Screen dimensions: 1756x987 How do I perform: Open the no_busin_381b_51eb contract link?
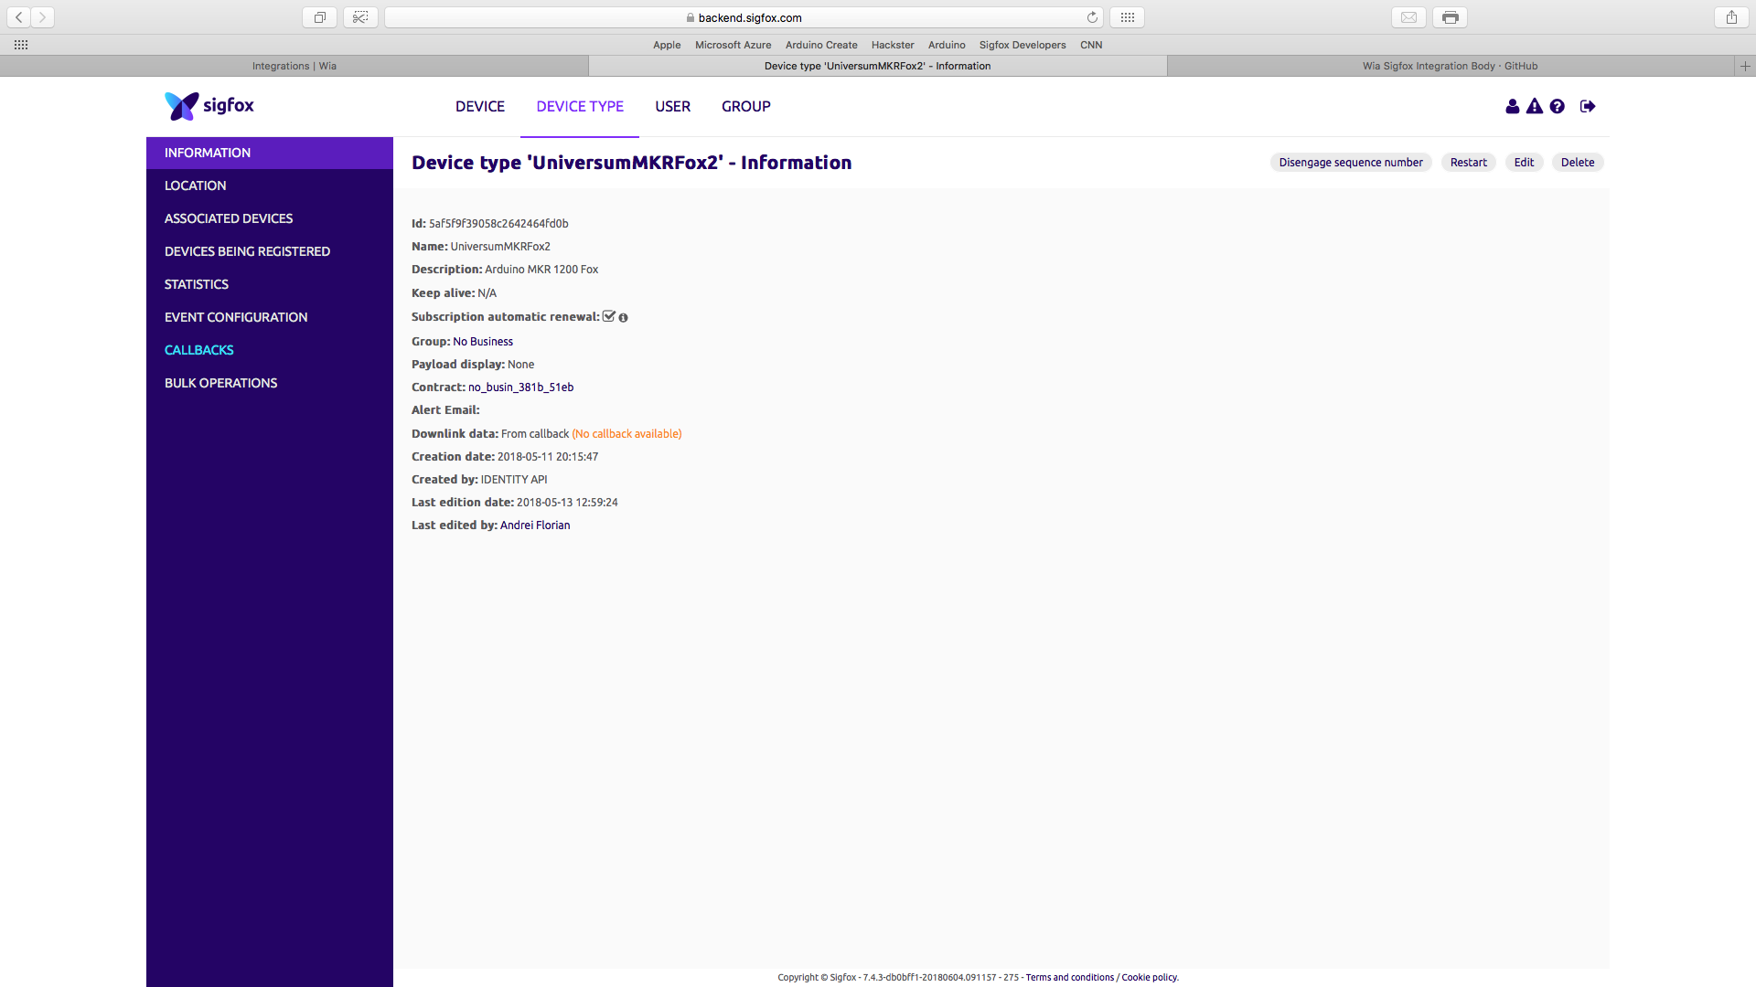click(520, 387)
